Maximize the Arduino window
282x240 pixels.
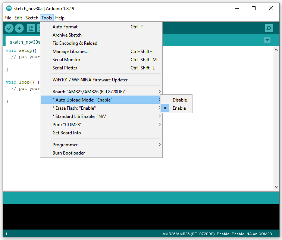(x=254, y=8)
